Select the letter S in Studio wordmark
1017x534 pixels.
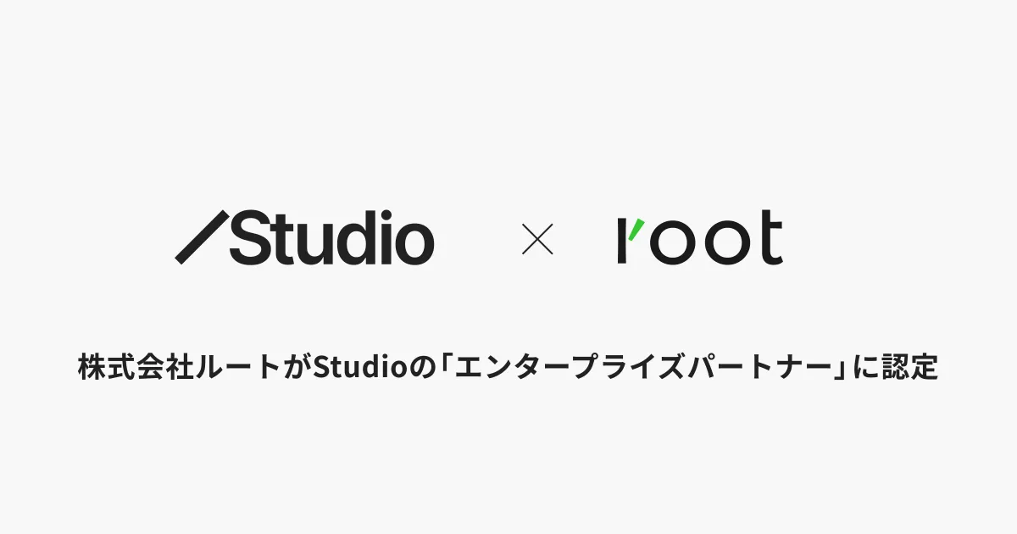pyautogui.click(x=251, y=237)
